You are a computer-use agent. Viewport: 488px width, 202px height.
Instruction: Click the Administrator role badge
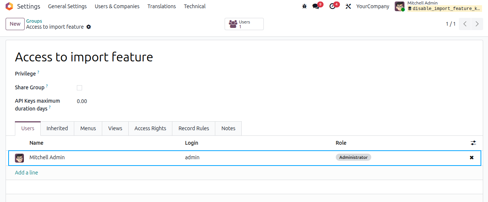pos(353,157)
